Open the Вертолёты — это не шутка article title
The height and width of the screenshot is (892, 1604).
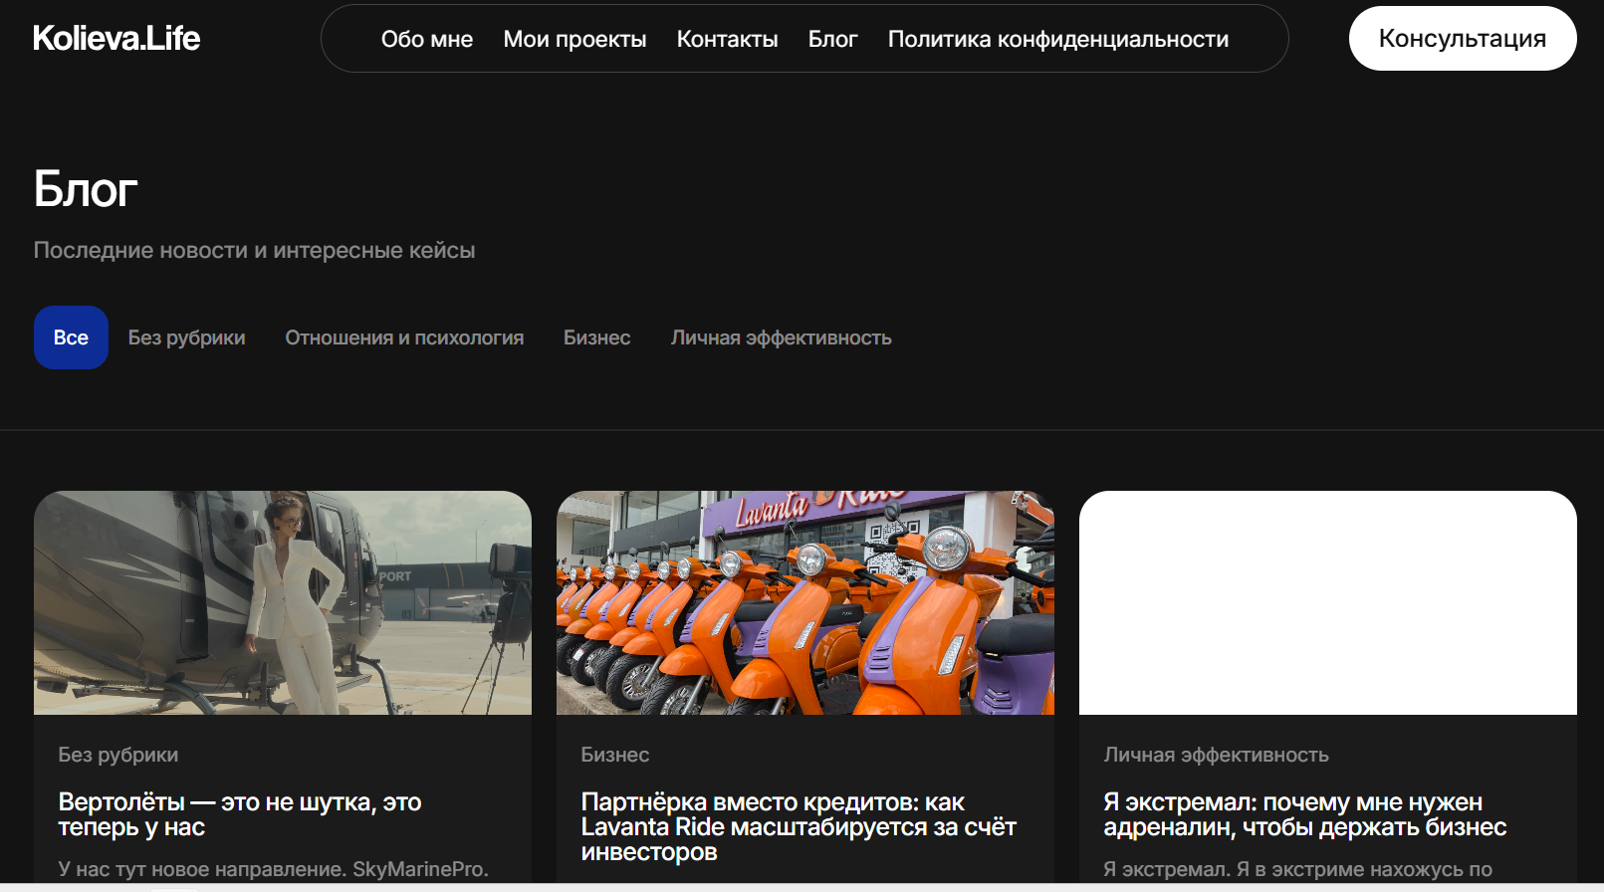coord(240,814)
